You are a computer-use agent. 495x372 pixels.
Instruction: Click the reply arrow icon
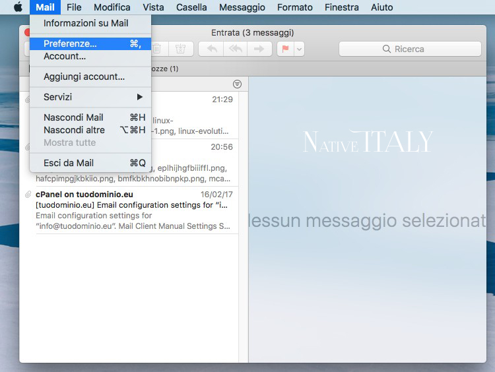point(212,49)
